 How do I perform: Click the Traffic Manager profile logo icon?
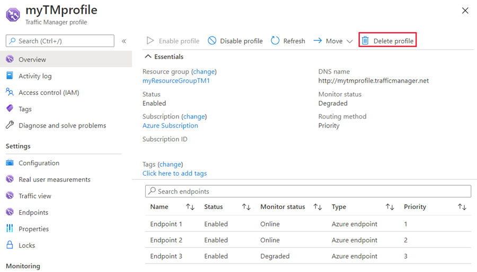[x=13, y=15]
